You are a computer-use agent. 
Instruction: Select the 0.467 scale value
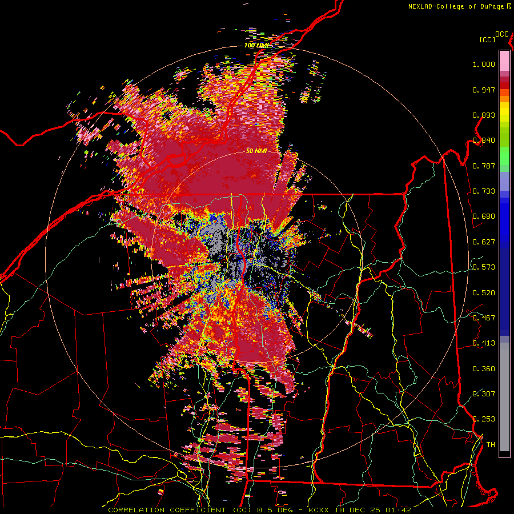tap(484, 318)
